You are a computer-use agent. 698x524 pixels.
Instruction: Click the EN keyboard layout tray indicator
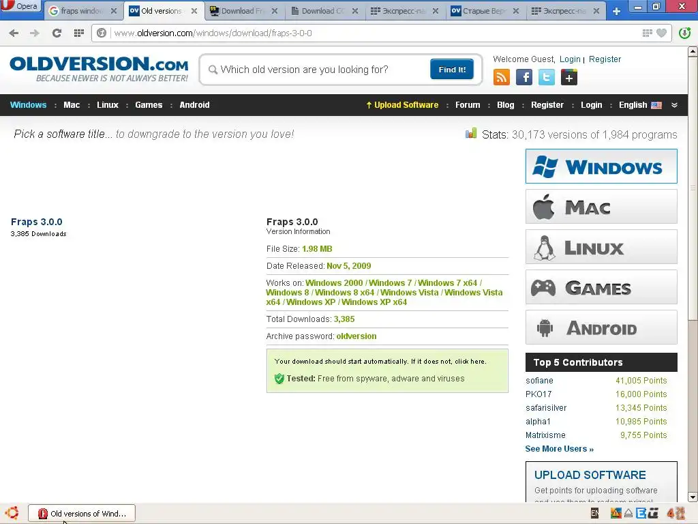[x=594, y=513]
